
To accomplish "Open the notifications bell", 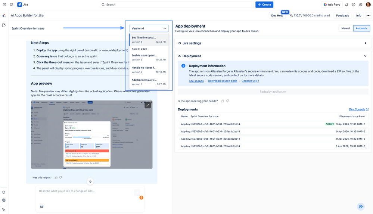I will tap(346, 4).
